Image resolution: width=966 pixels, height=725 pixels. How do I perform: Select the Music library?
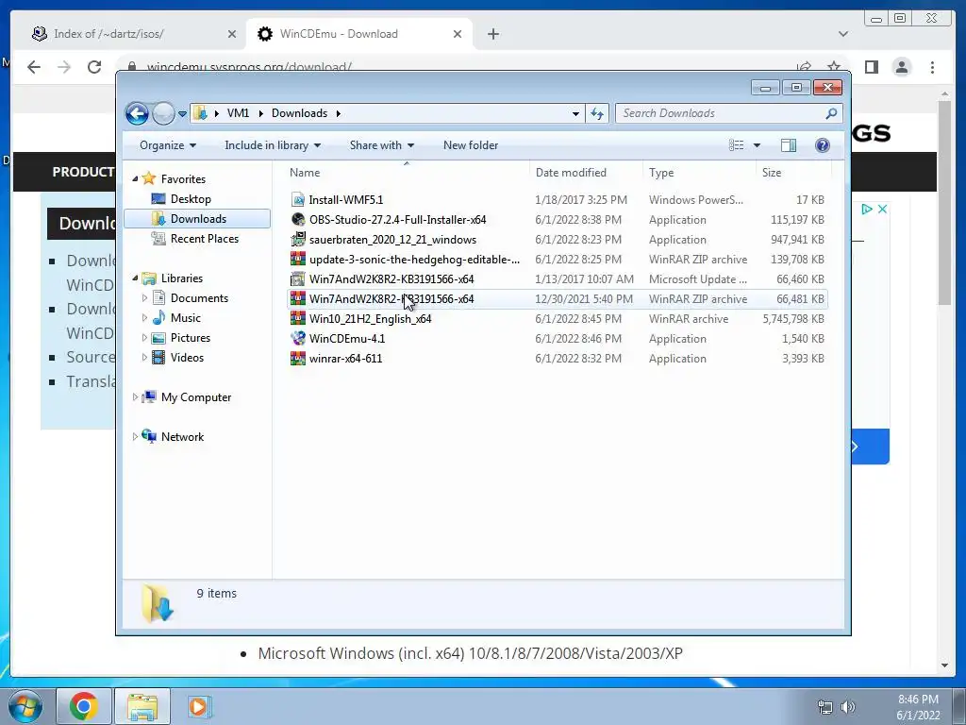click(186, 318)
